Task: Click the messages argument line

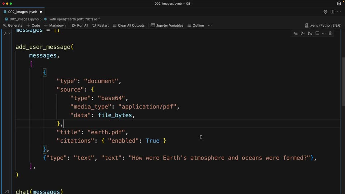Action: point(44,56)
